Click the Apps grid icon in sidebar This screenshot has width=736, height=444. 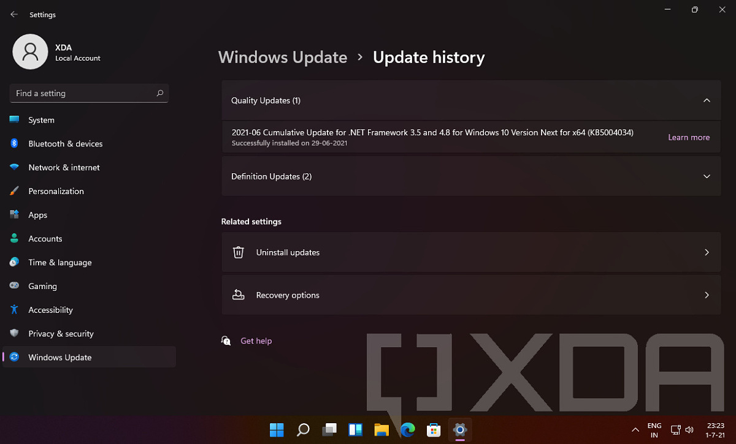point(14,215)
